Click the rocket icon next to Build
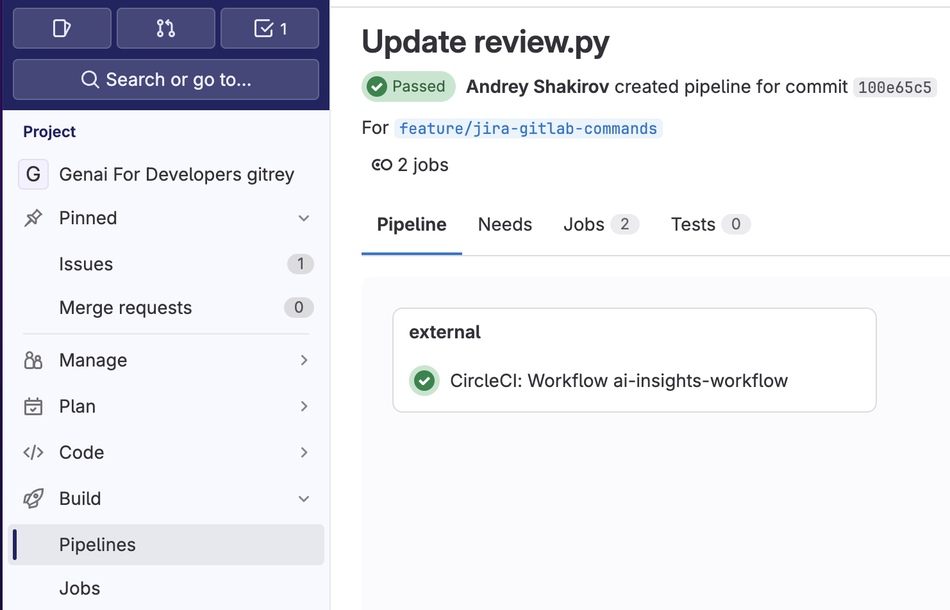The image size is (950, 610). [33, 499]
